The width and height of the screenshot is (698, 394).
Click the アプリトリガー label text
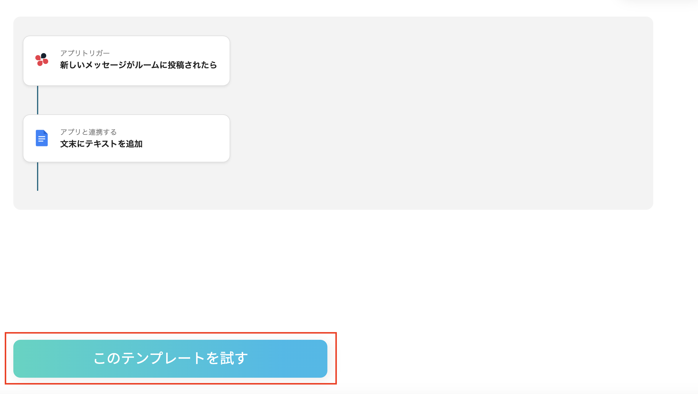84,53
